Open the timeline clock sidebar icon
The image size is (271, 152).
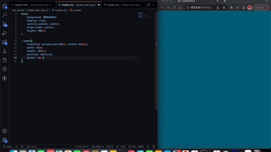5,69
